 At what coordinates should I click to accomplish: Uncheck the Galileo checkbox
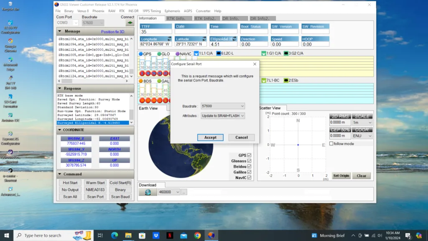pyautogui.click(x=249, y=172)
